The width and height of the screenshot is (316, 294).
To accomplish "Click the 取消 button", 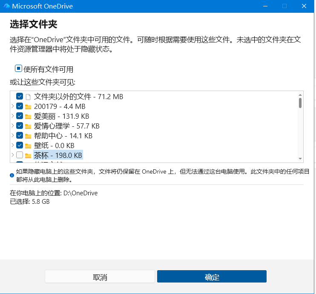I will point(100,277).
